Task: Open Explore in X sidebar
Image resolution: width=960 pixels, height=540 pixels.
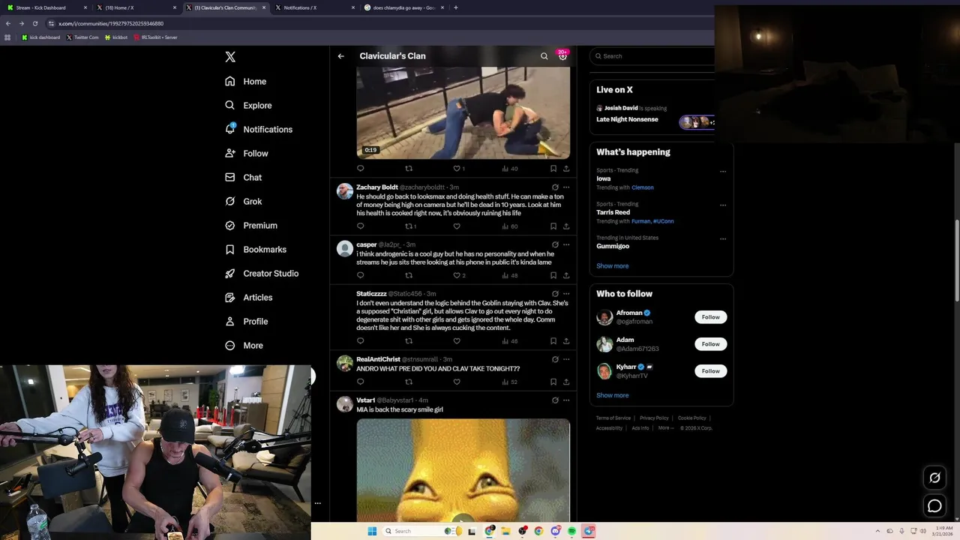Action: 248,105
